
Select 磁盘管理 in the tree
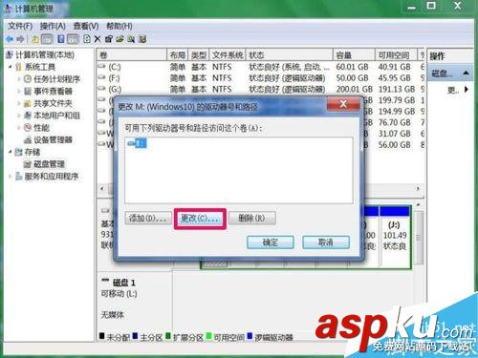pos(49,164)
